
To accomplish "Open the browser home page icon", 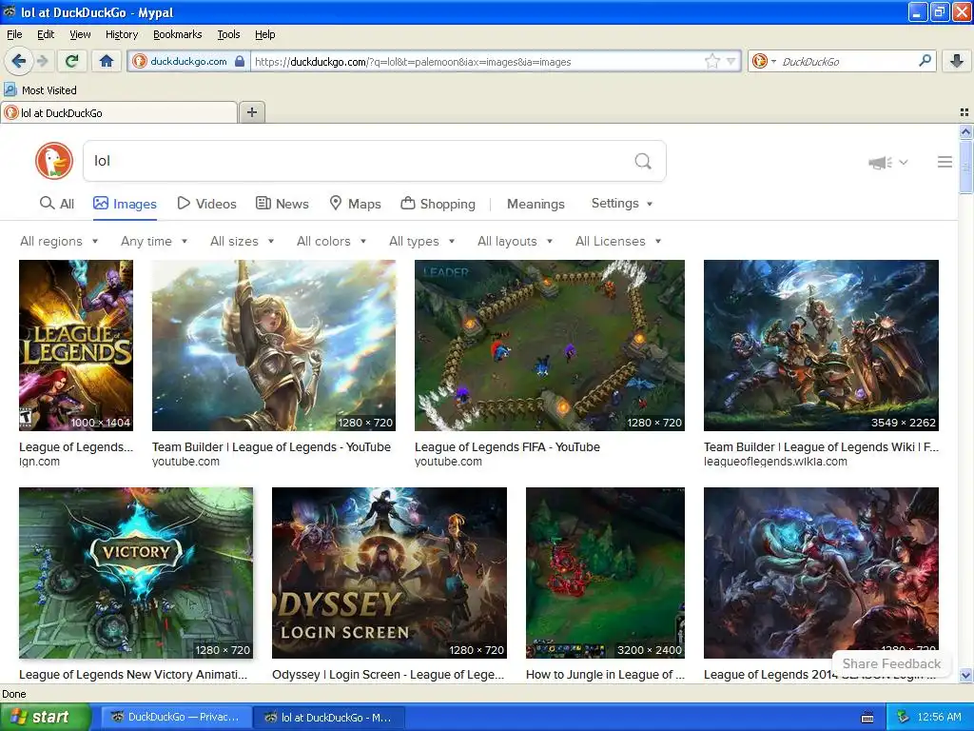I will 107,61.
